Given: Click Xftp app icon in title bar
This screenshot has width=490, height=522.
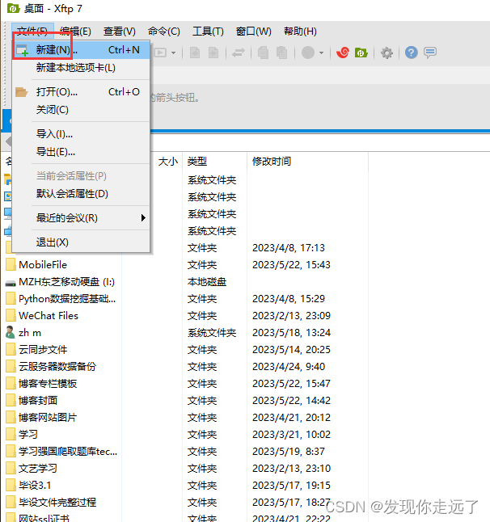Looking at the screenshot, I should point(13,8).
